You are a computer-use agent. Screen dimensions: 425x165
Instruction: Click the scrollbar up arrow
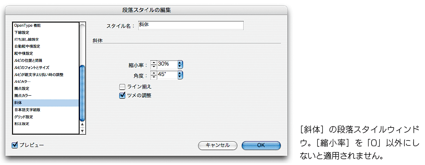click(82, 125)
